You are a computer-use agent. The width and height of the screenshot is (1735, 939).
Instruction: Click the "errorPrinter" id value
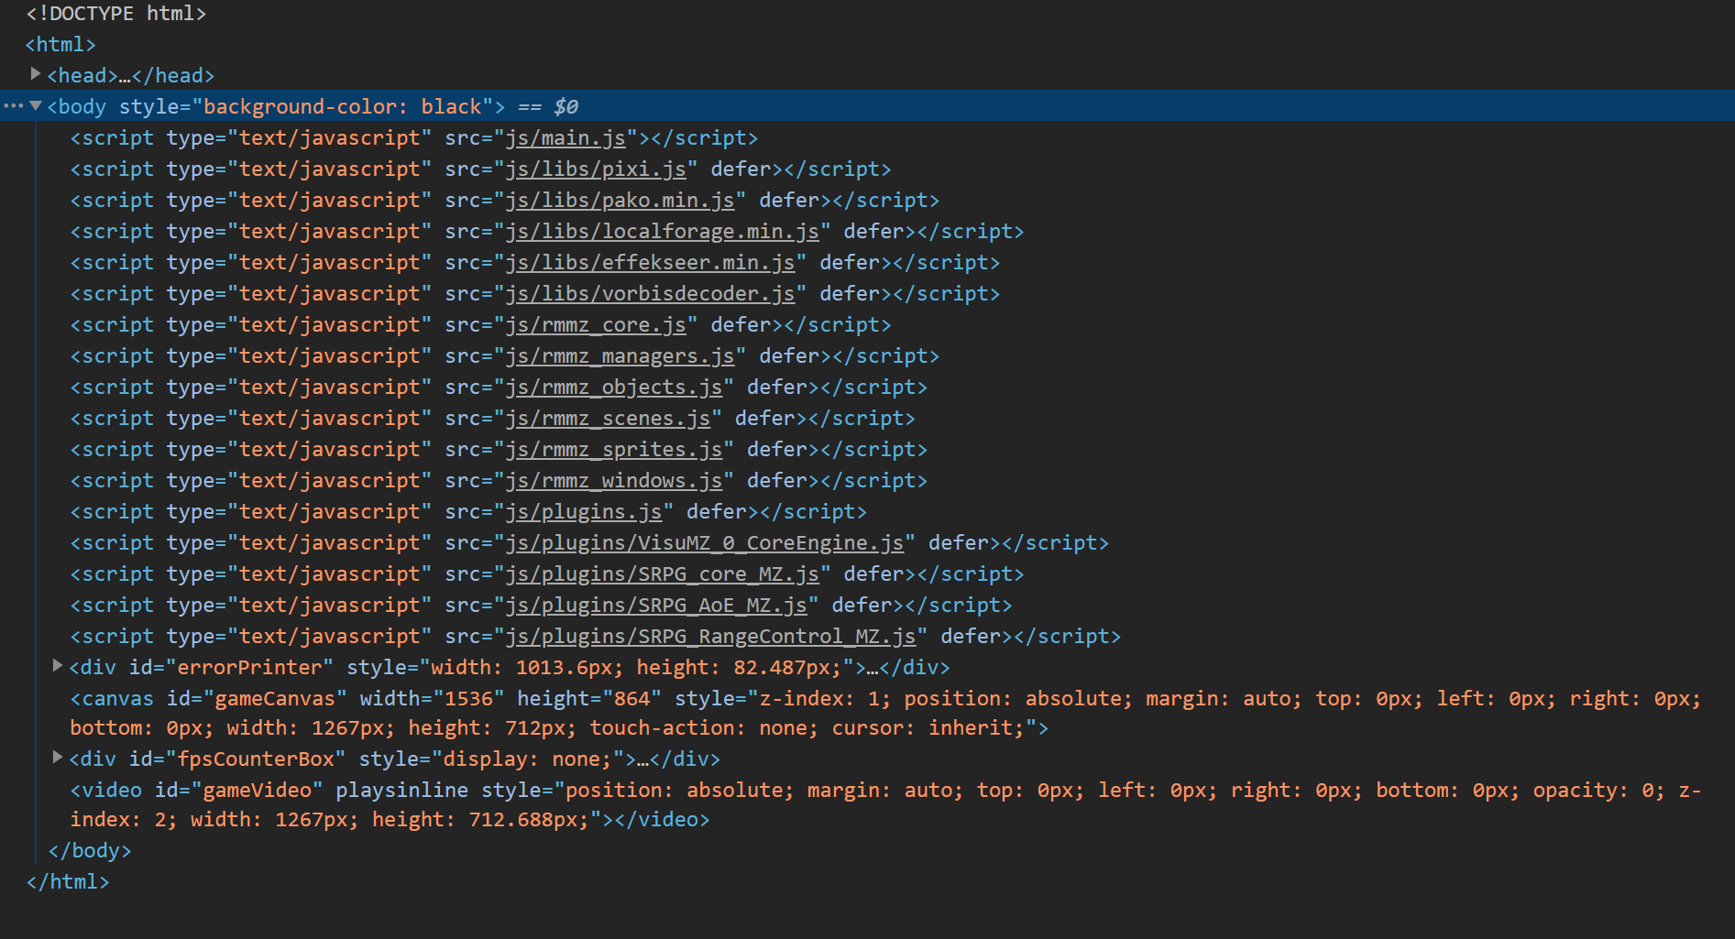coord(249,668)
